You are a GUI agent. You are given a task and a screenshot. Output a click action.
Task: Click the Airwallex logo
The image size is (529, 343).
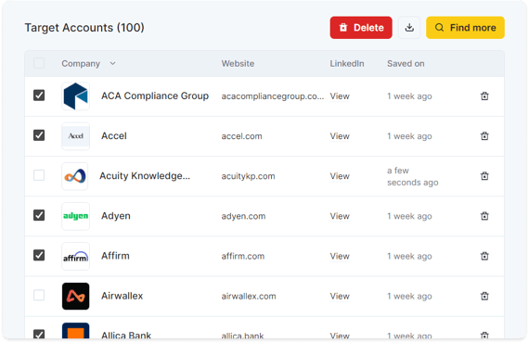pos(75,296)
